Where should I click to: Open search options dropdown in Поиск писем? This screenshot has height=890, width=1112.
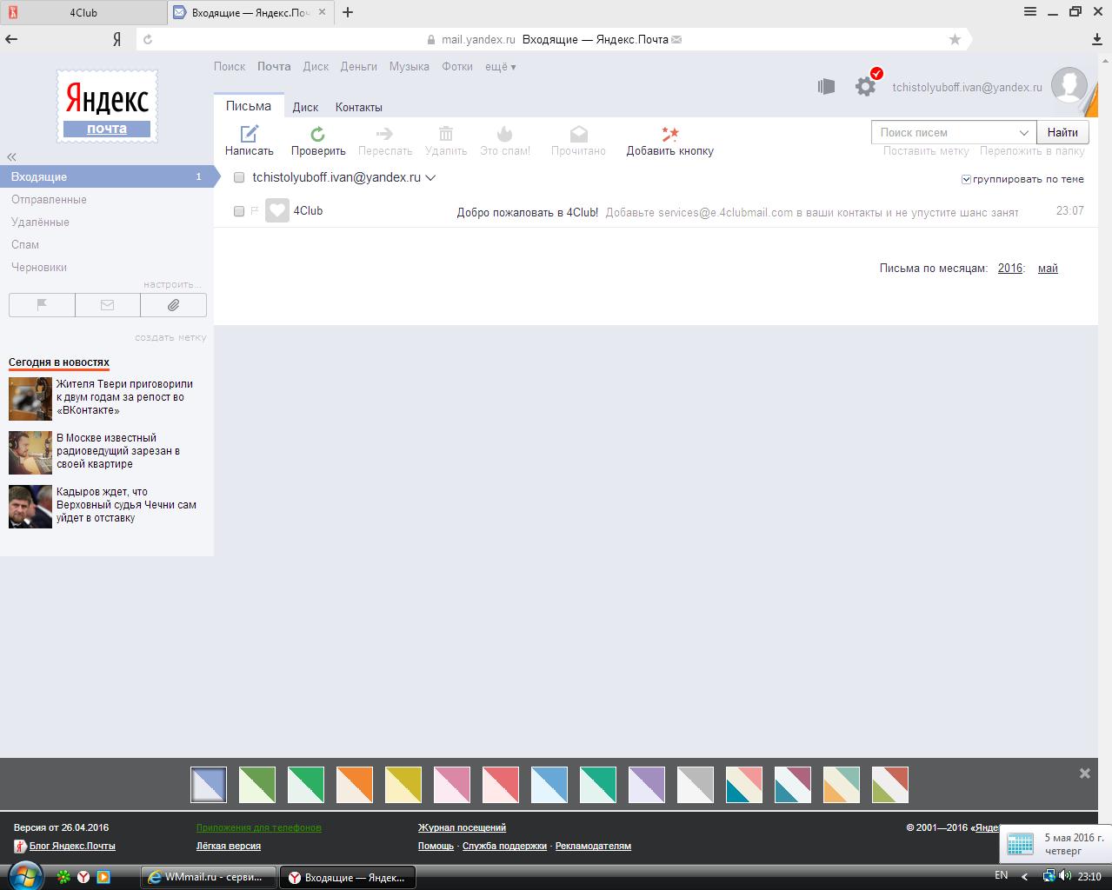1024,132
